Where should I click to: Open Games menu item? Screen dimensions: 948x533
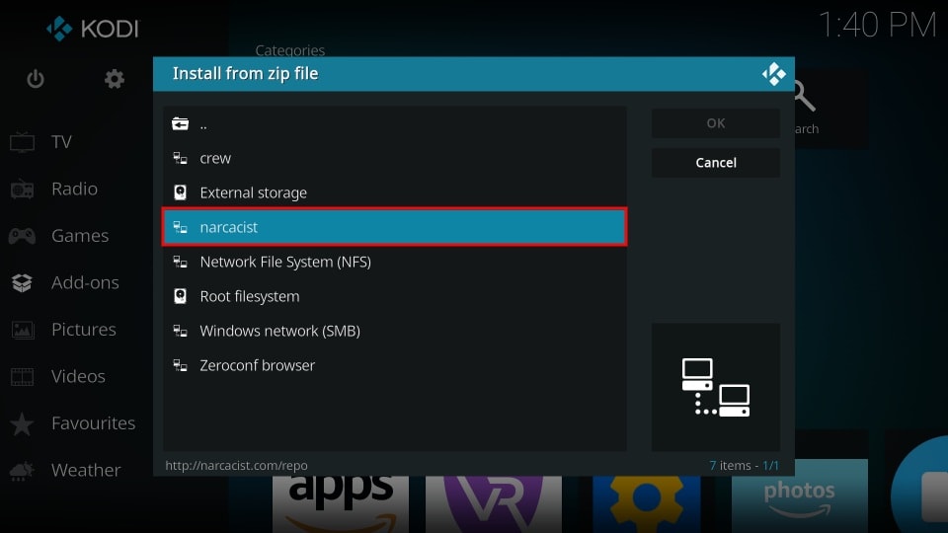coord(80,236)
